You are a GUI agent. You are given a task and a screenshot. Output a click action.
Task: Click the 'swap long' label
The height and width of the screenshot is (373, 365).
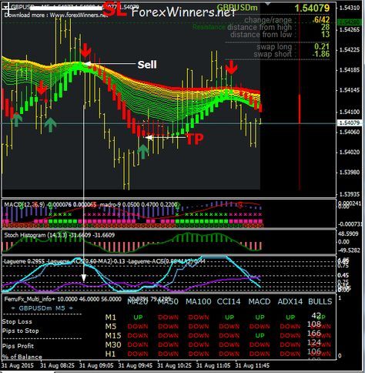tap(274, 47)
